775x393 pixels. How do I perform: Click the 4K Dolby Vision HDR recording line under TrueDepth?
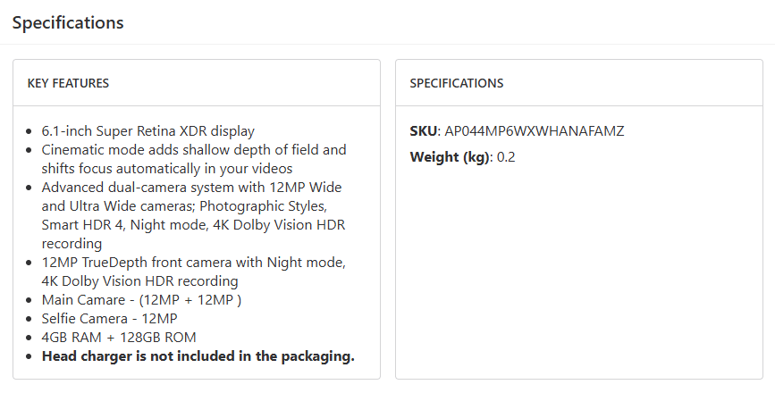point(139,281)
